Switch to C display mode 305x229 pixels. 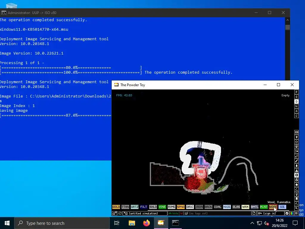click(x=296, y=116)
